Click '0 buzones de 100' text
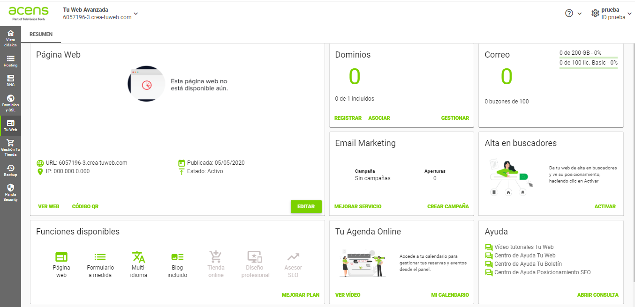Image resolution: width=635 pixels, height=307 pixels. (x=506, y=102)
